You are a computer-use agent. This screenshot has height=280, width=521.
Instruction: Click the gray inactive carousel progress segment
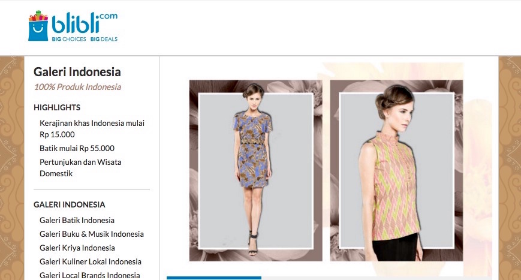pyautogui.click(x=378, y=278)
